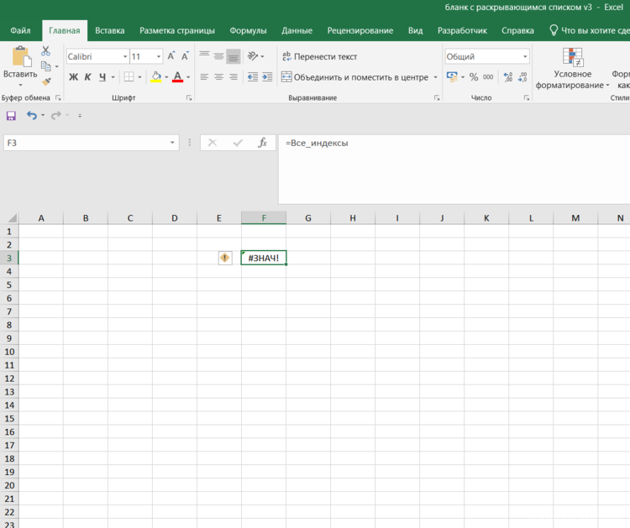This screenshot has width=630, height=528.
Task: Toggle bold Ж formatting
Action: [73, 76]
